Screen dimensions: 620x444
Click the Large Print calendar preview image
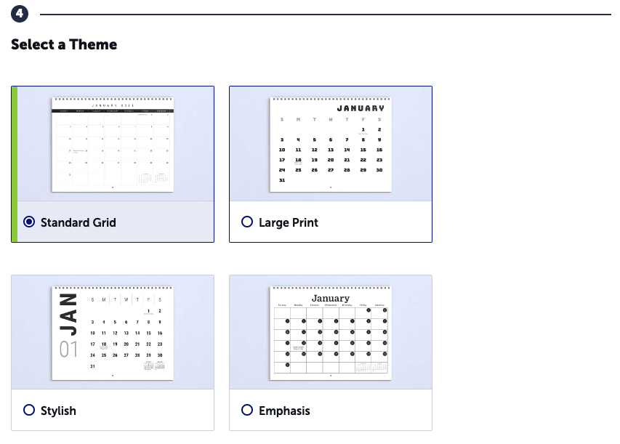coord(331,143)
